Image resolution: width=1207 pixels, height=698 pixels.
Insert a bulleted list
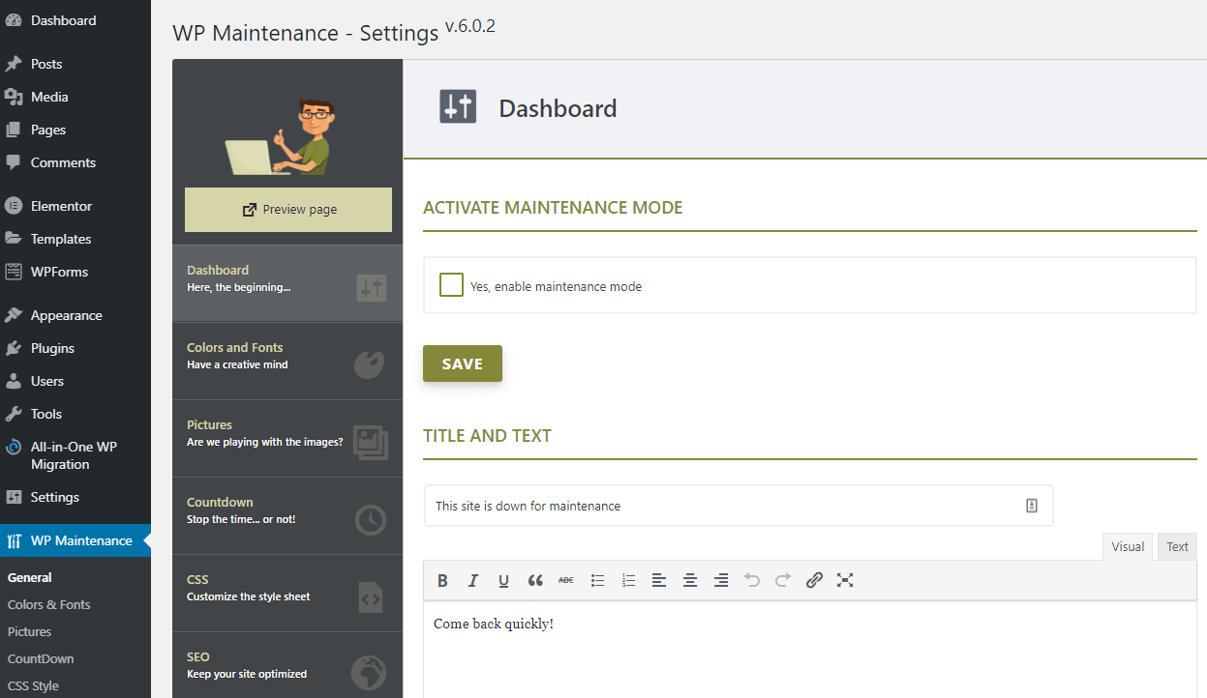[597, 580]
